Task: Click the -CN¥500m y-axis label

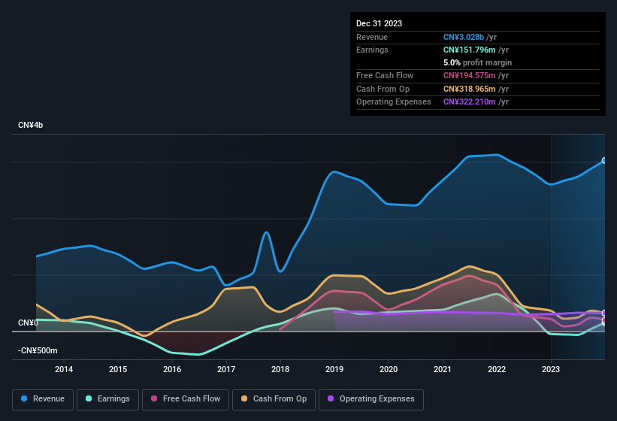Action: (38, 350)
